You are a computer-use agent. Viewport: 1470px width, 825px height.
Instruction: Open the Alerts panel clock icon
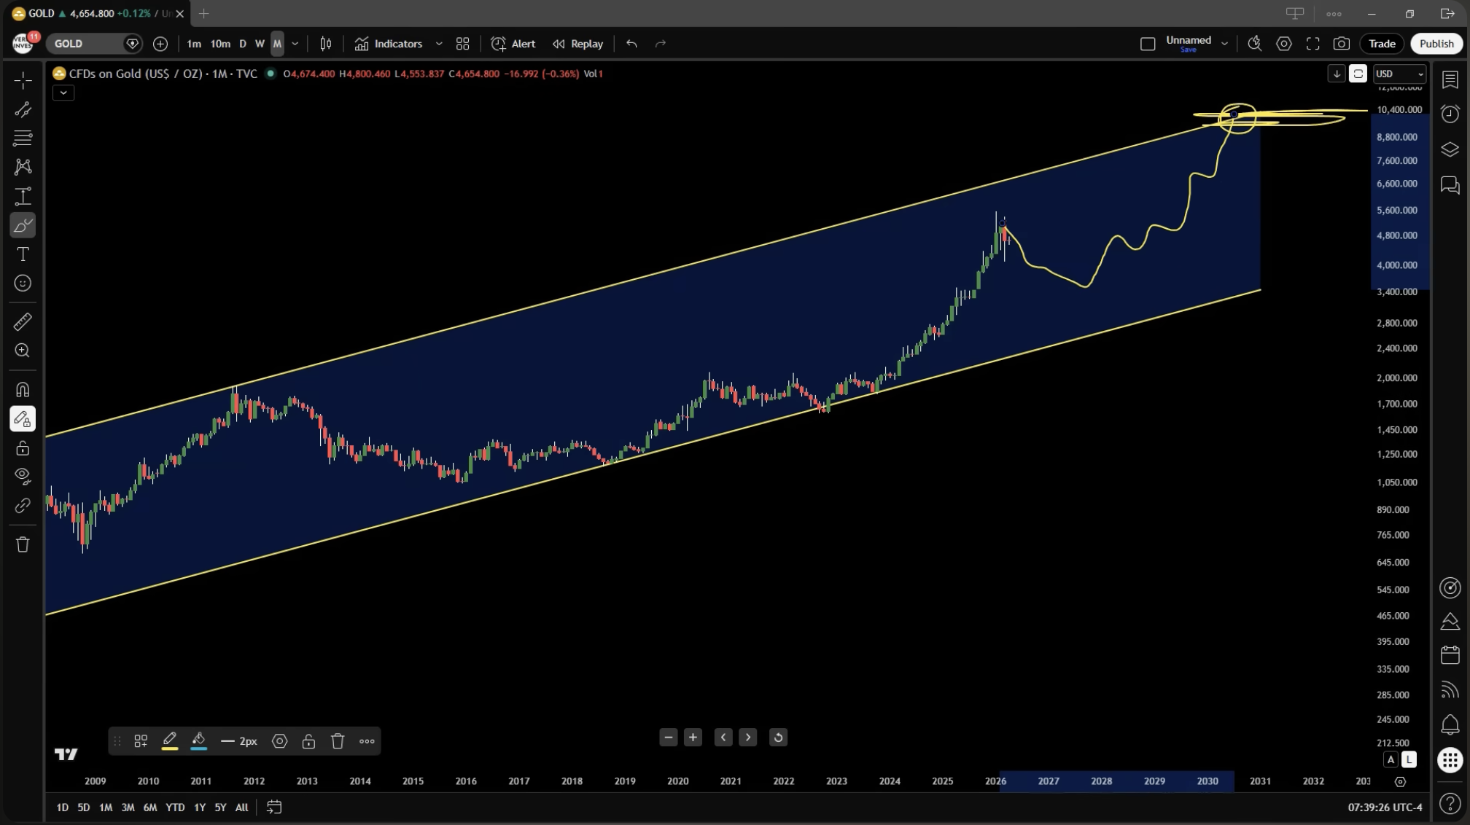(x=1450, y=114)
